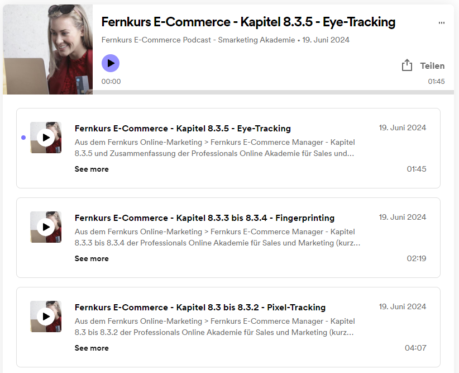Open the three-dot options menu

click(x=442, y=22)
